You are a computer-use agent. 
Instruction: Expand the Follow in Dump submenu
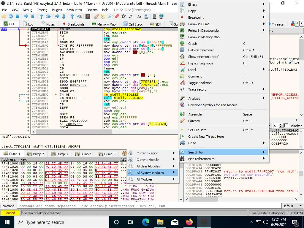(224, 24)
